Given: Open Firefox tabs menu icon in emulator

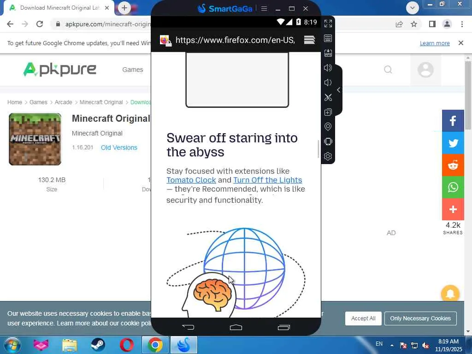Looking at the screenshot, I should coord(309,40).
